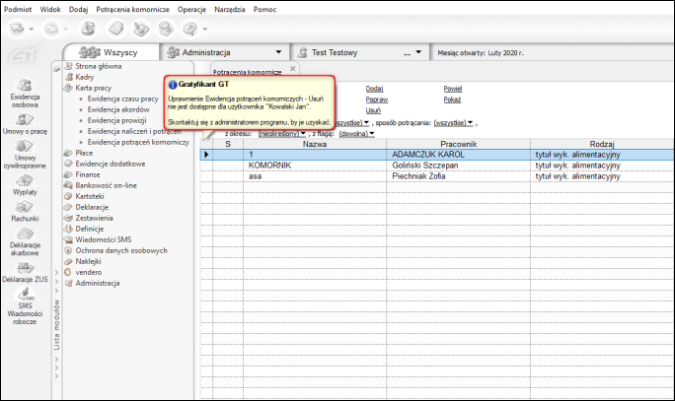Screen dimensions: 675x401
Task: Close the Potrącenia komornicze tab
Action: click(x=292, y=68)
